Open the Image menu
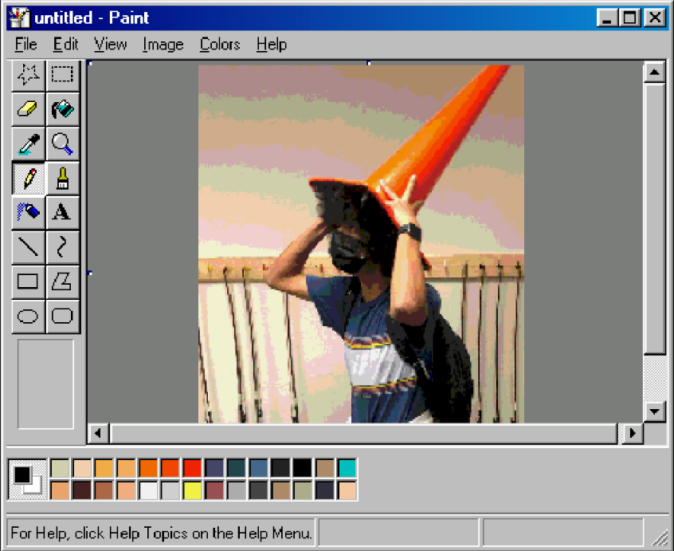 pos(163,45)
